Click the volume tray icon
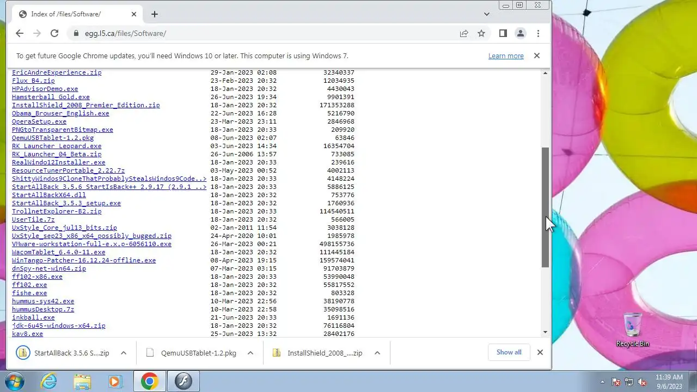Image resolution: width=697 pixels, height=392 pixels. click(x=642, y=382)
